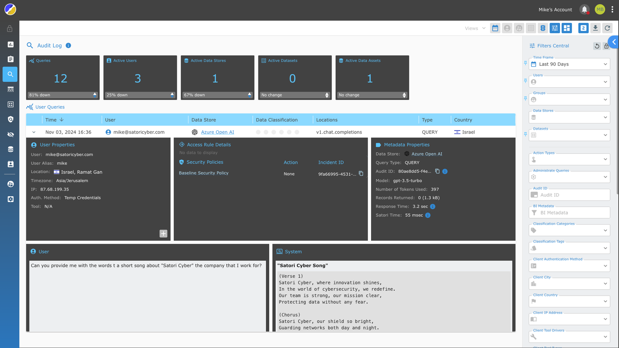Open the Views dropdown
This screenshot has width=619, height=348.
tap(475, 28)
